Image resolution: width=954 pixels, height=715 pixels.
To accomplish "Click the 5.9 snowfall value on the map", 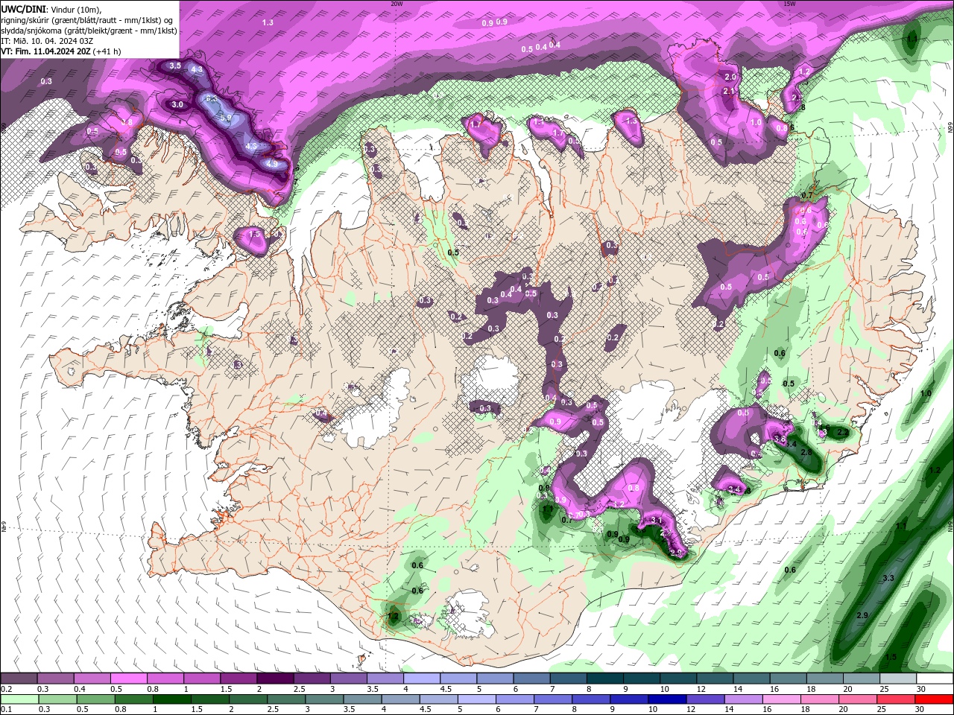I will point(225,117).
